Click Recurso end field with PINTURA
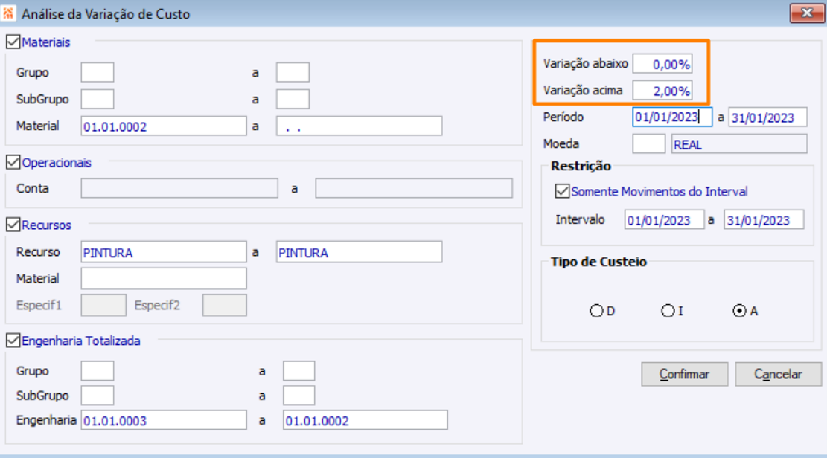Image resolution: width=827 pixels, height=458 pixels. point(360,252)
